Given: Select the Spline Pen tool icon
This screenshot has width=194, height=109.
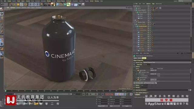Looking at the screenshot, I should point(61,5).
